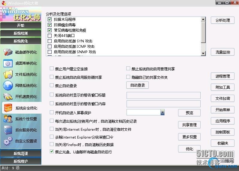Screen dimensions: 239x171
Task: Click the 优化 optimize button
Action: click(x=189, y=149)
